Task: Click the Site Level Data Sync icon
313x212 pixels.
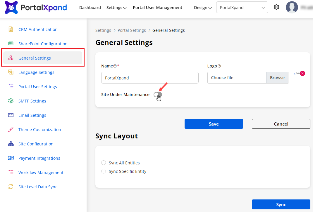Action: click(11, 187)
